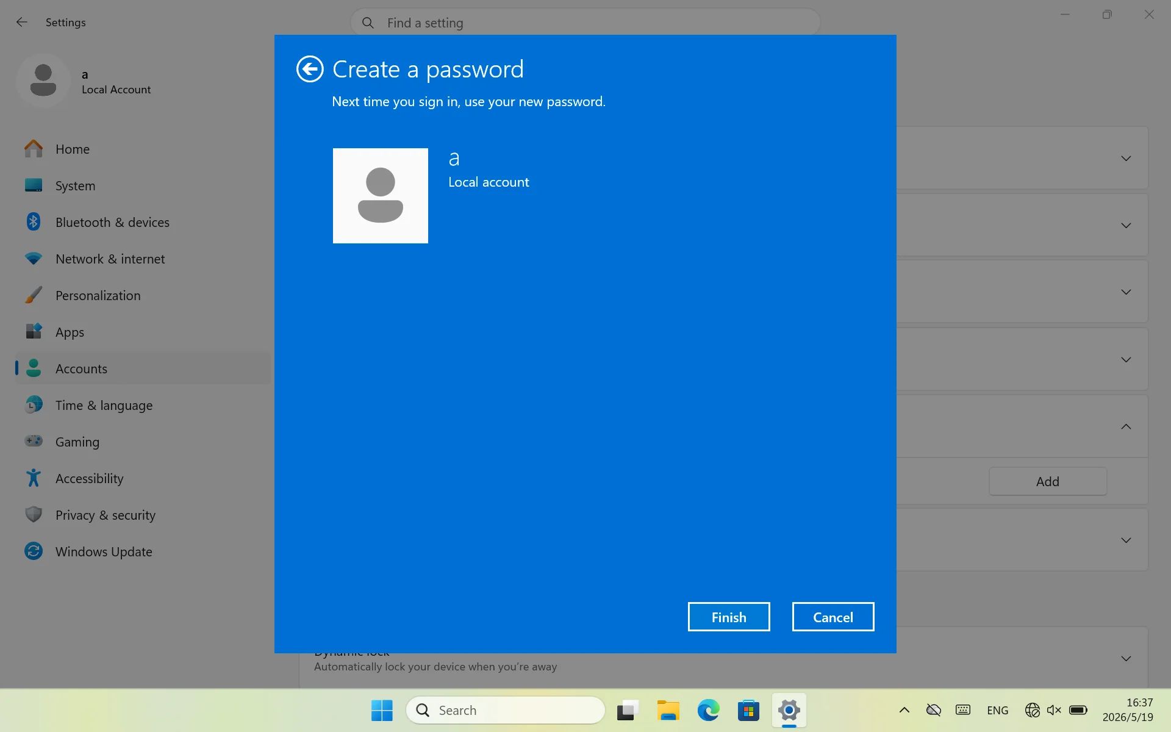Viewport: 1171px width, 732px height.
Task: Click the Add button in Settings
Action: click(1048, 481)
